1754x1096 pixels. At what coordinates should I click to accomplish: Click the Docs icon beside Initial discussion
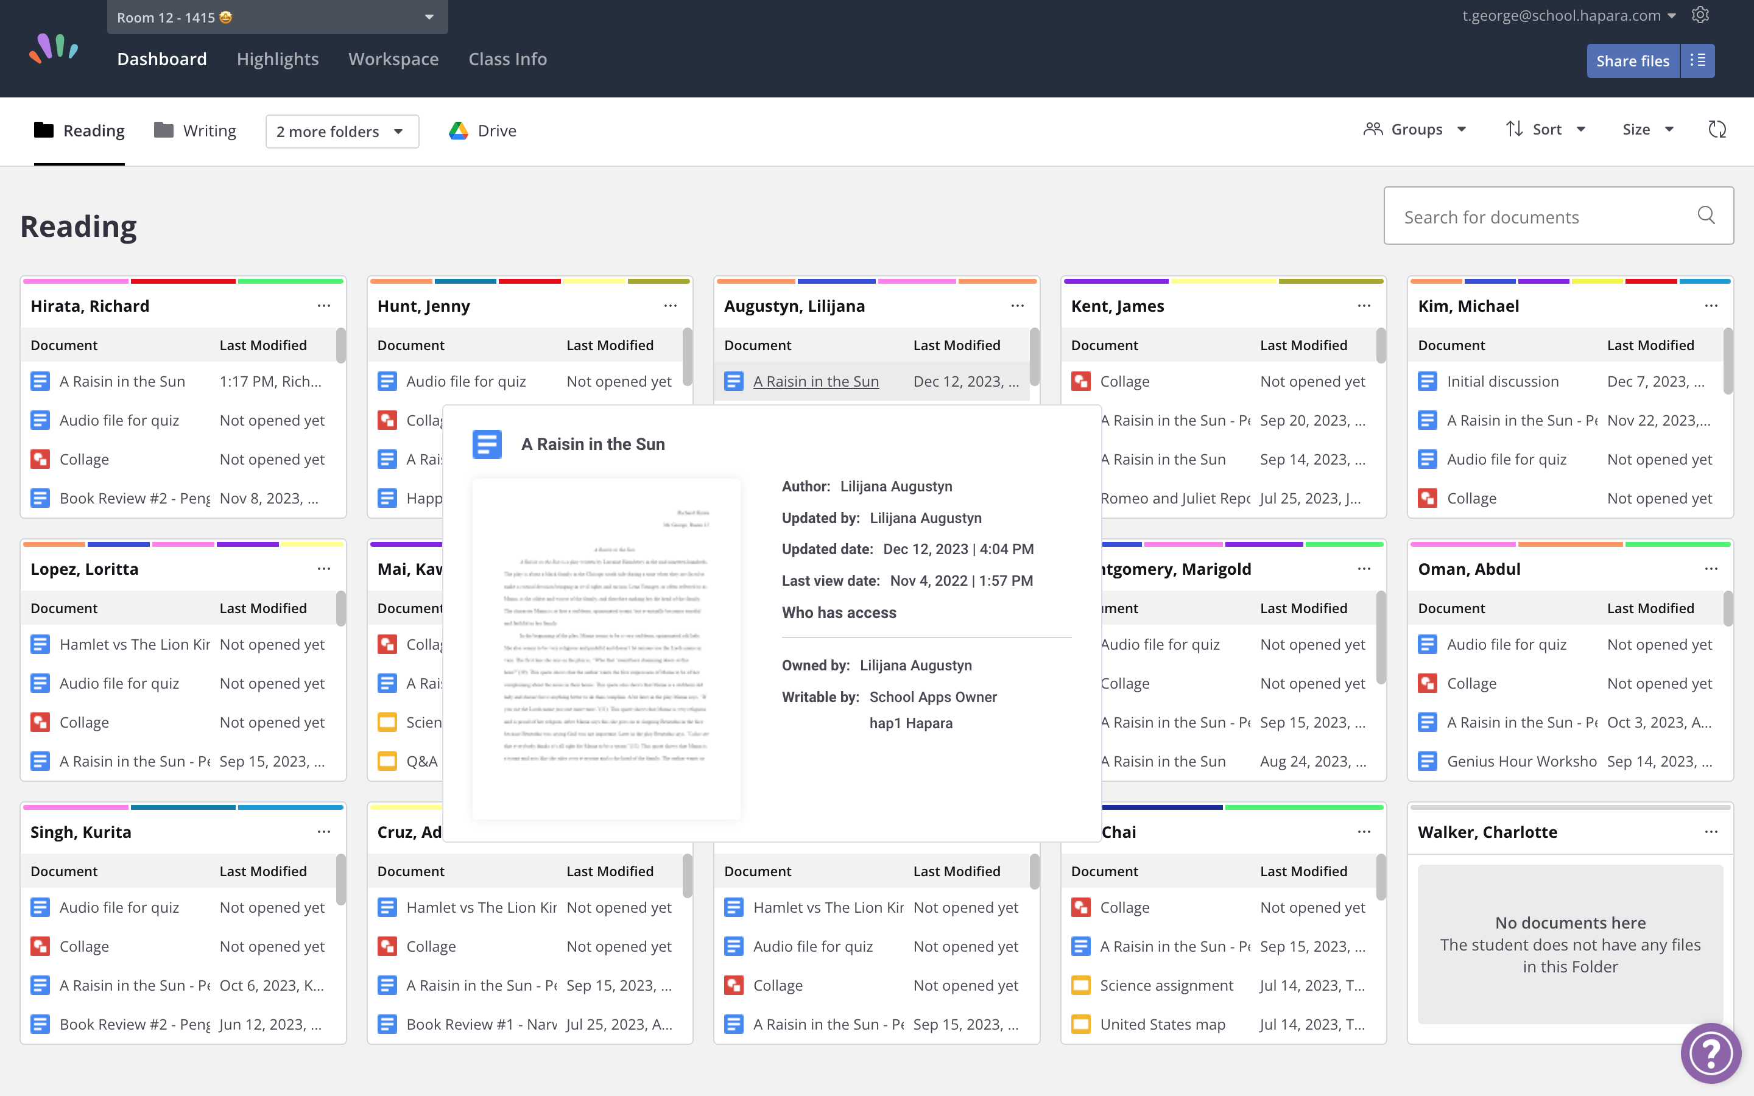tap(1428, 381)
